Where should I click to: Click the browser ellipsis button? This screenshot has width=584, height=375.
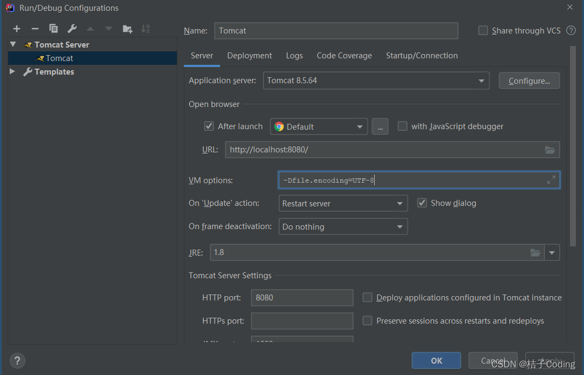click(x=380, y=126)
